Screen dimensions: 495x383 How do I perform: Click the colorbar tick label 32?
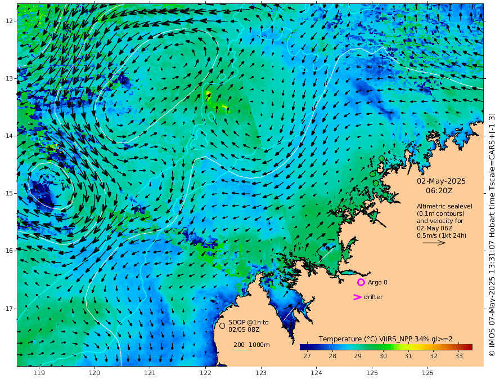(434, 356)
